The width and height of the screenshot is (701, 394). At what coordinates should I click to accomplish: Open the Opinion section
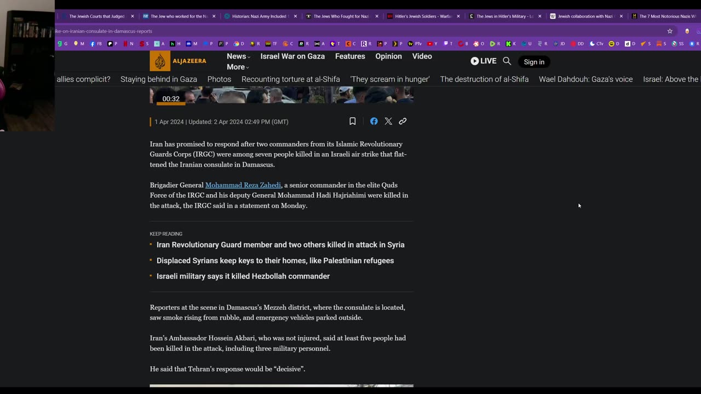pyautogui.click(x=388, y=56)
